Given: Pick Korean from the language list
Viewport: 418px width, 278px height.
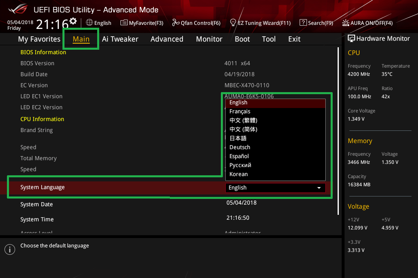Looking at the screenshot, I should pos(276,174).
